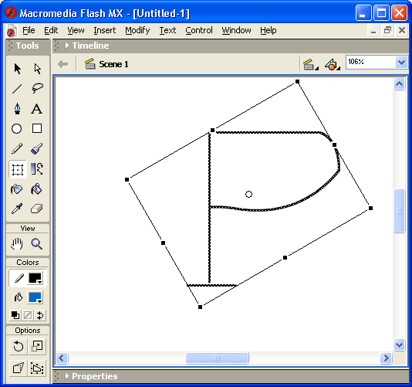Click the scroll right arrow

386,358
